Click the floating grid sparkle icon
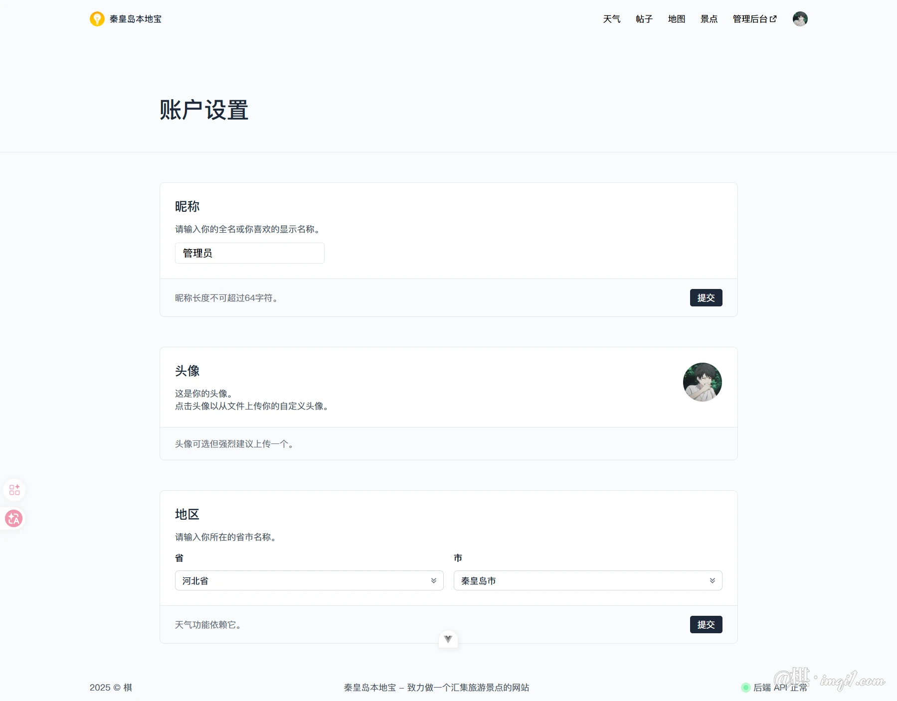897x701 pixels. point(14,490)
